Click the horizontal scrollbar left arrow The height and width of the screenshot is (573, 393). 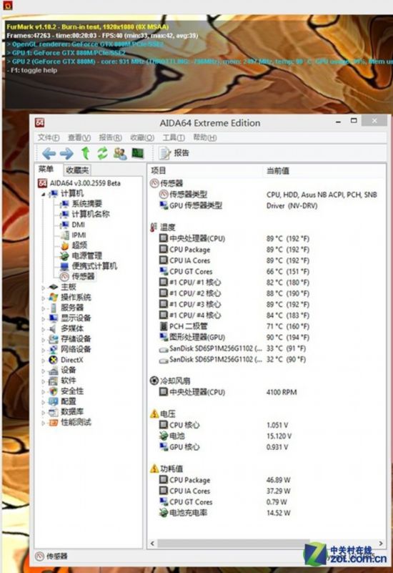(x=152, y=544)
